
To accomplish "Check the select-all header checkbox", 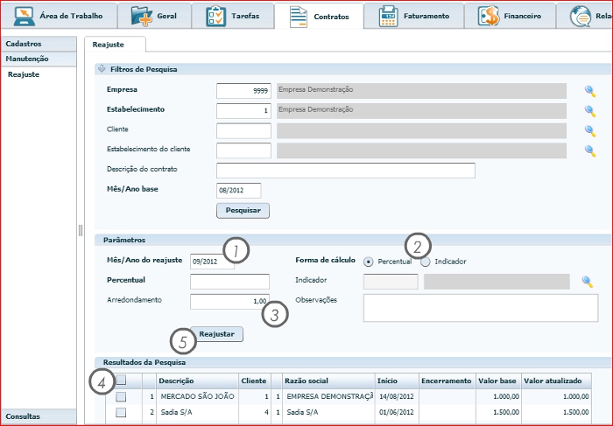I will (121, 380).
